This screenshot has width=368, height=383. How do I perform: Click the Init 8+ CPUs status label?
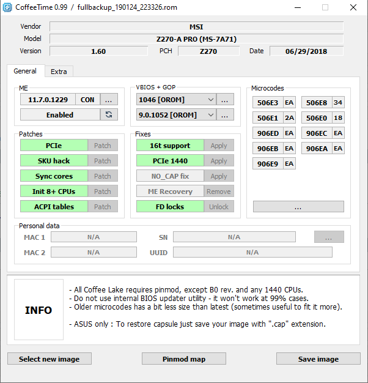point(54,191)
